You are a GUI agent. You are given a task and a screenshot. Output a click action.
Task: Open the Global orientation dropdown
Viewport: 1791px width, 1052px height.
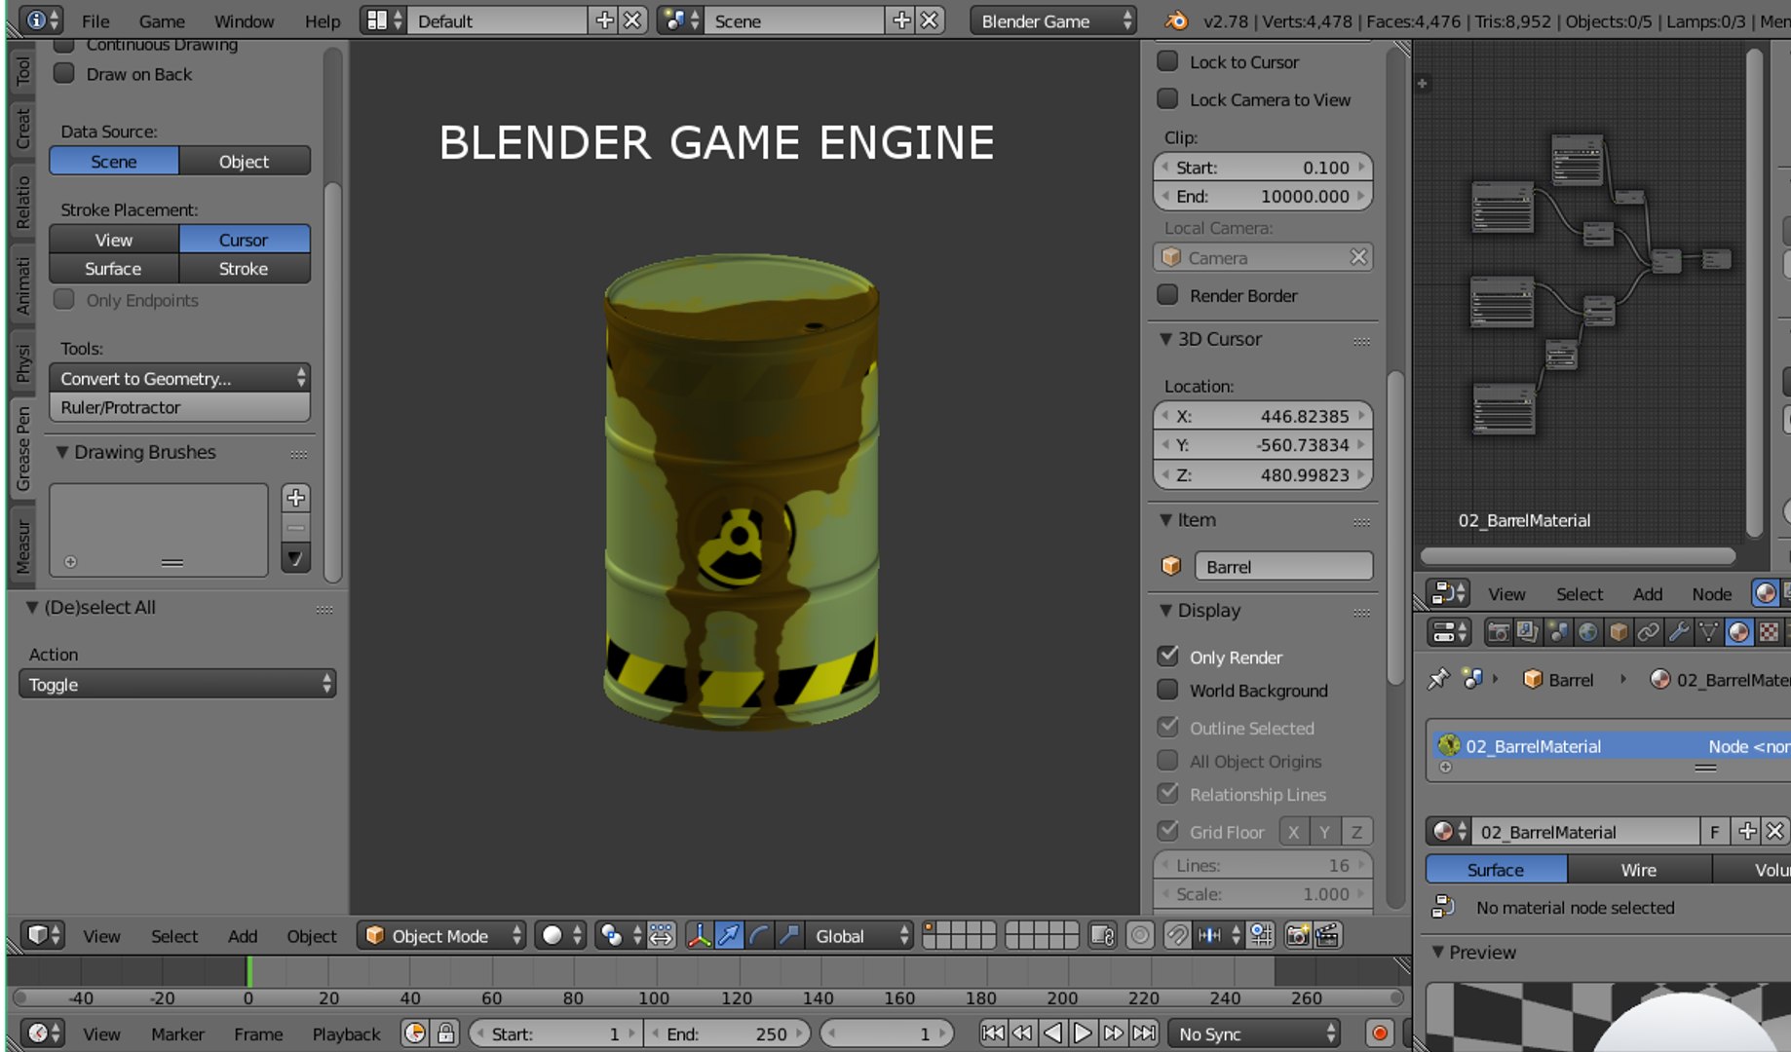click(859, 936)
